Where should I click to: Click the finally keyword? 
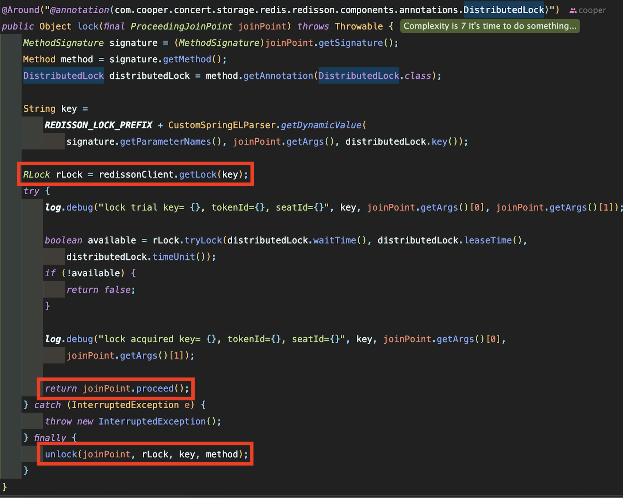[x=50, y=437]
